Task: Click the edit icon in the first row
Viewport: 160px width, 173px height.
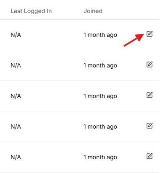Action: 150,34
